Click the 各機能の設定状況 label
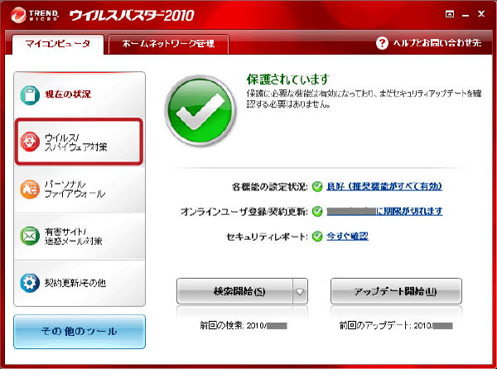 click(x=270, y=187)
